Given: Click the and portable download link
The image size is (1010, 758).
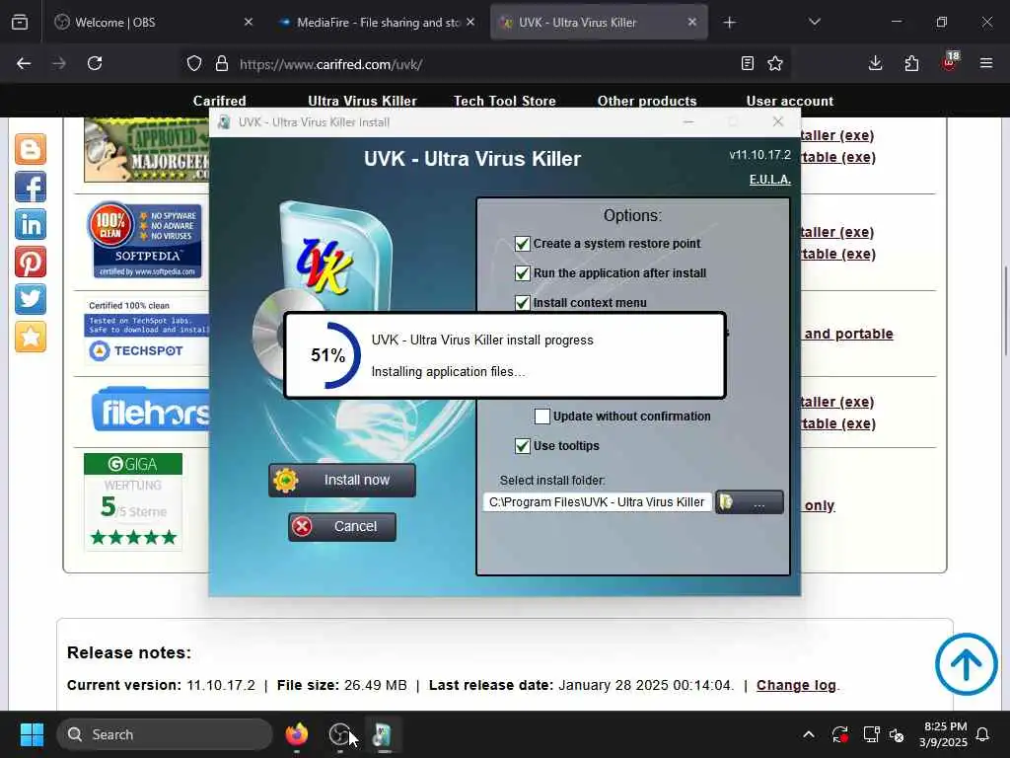Looking at the screenshot, I should click(x=848, y=334).
